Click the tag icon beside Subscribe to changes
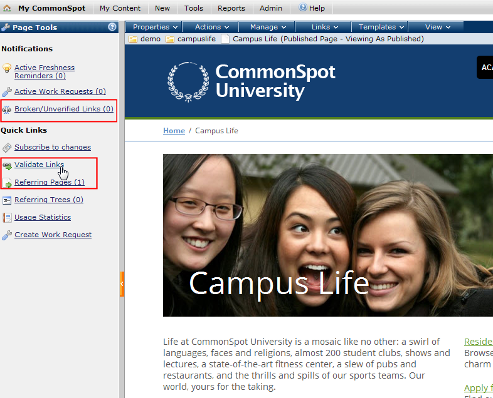Image resolution: width=493 pixels, height=398 pixels. tap(7, 148)
